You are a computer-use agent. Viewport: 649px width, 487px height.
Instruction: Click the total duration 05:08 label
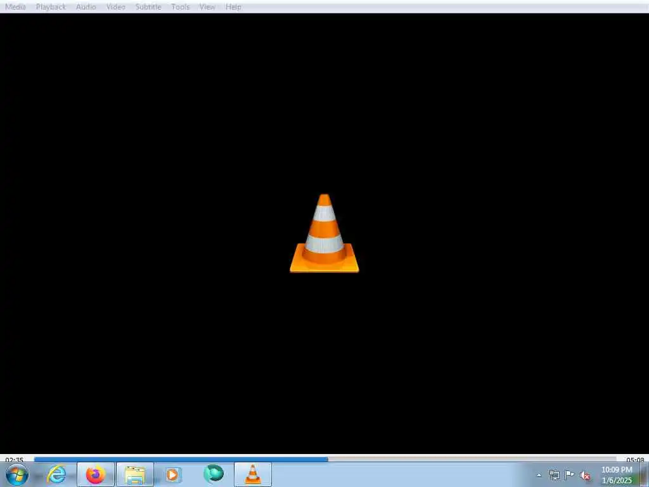635,460
